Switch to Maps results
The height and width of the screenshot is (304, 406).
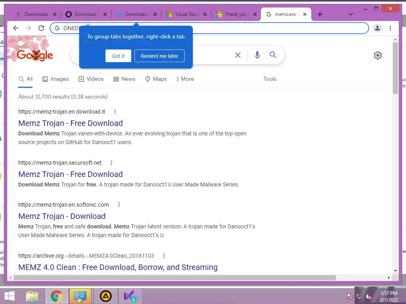tap(156, 79)
